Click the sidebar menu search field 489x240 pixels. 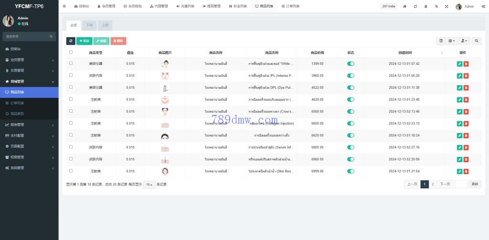tap(26, 36)
